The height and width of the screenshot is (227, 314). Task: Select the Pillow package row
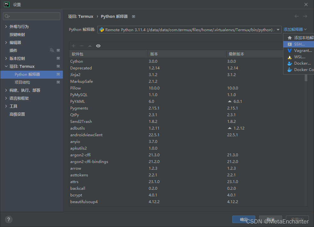point(187,88)
